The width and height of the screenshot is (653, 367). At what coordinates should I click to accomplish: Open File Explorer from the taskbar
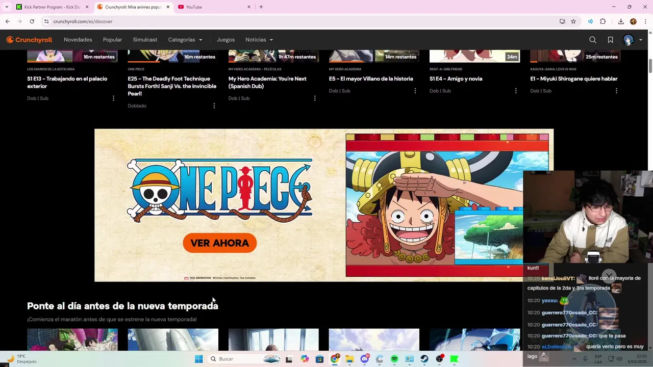(349, 359)
